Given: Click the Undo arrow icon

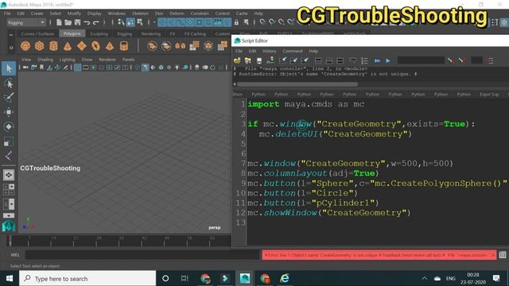Looking at the screenshot, I should (x=87, y=22).
